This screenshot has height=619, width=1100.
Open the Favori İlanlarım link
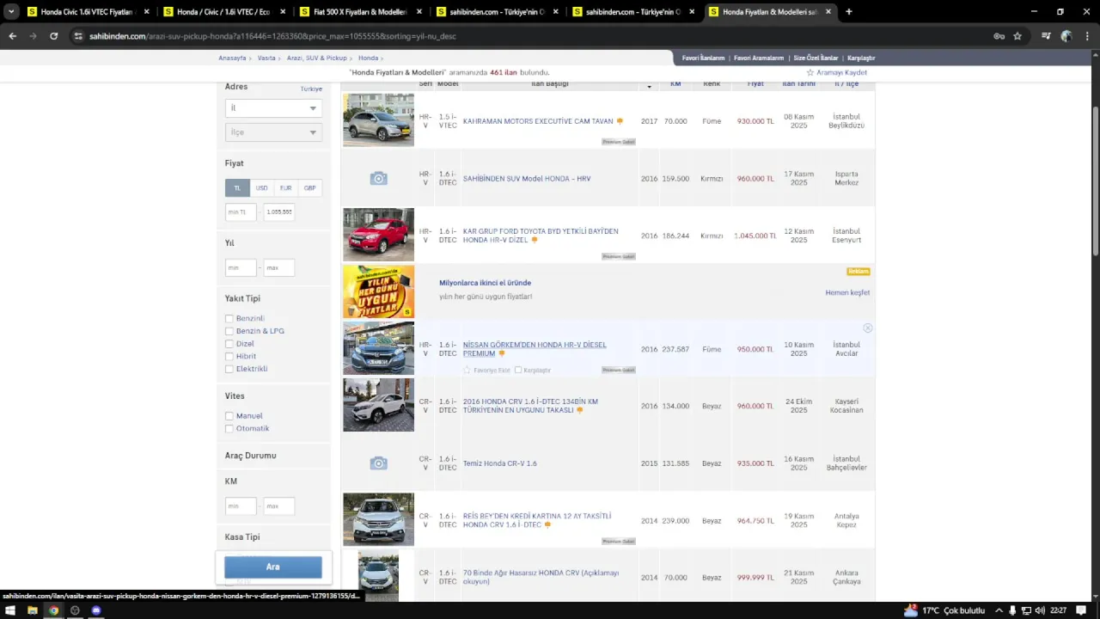pyautogui.click(x=704, y=58)
